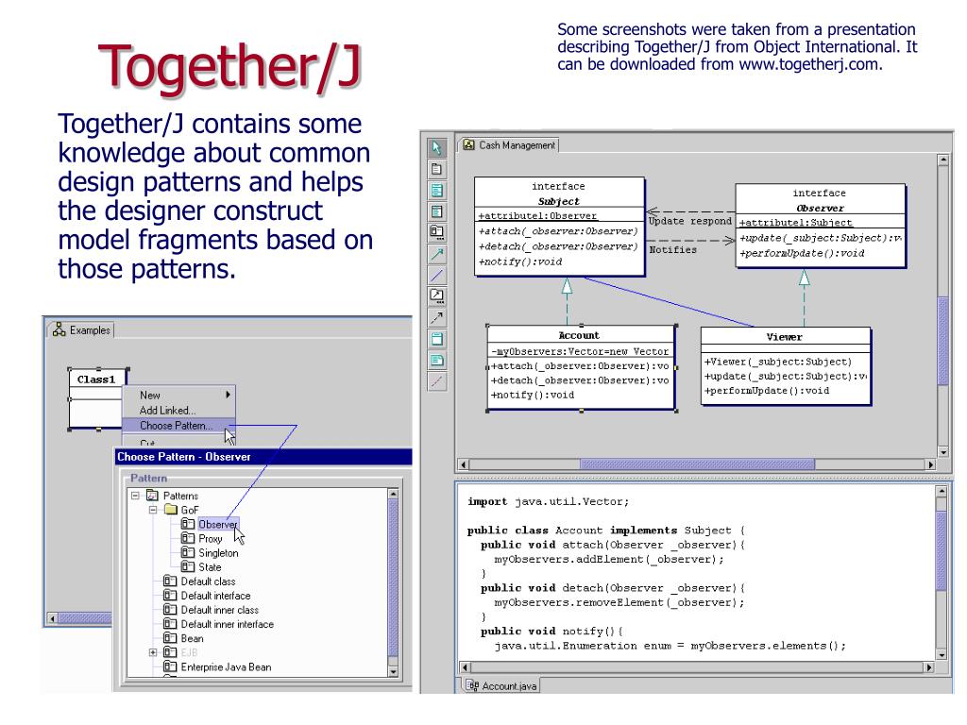Select the solid association line tool
This screenshot has width=967, height=725.
click(436, 276)
